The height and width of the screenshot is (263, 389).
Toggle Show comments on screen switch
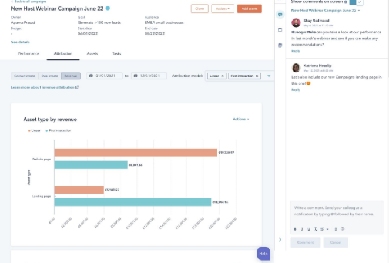356,2
